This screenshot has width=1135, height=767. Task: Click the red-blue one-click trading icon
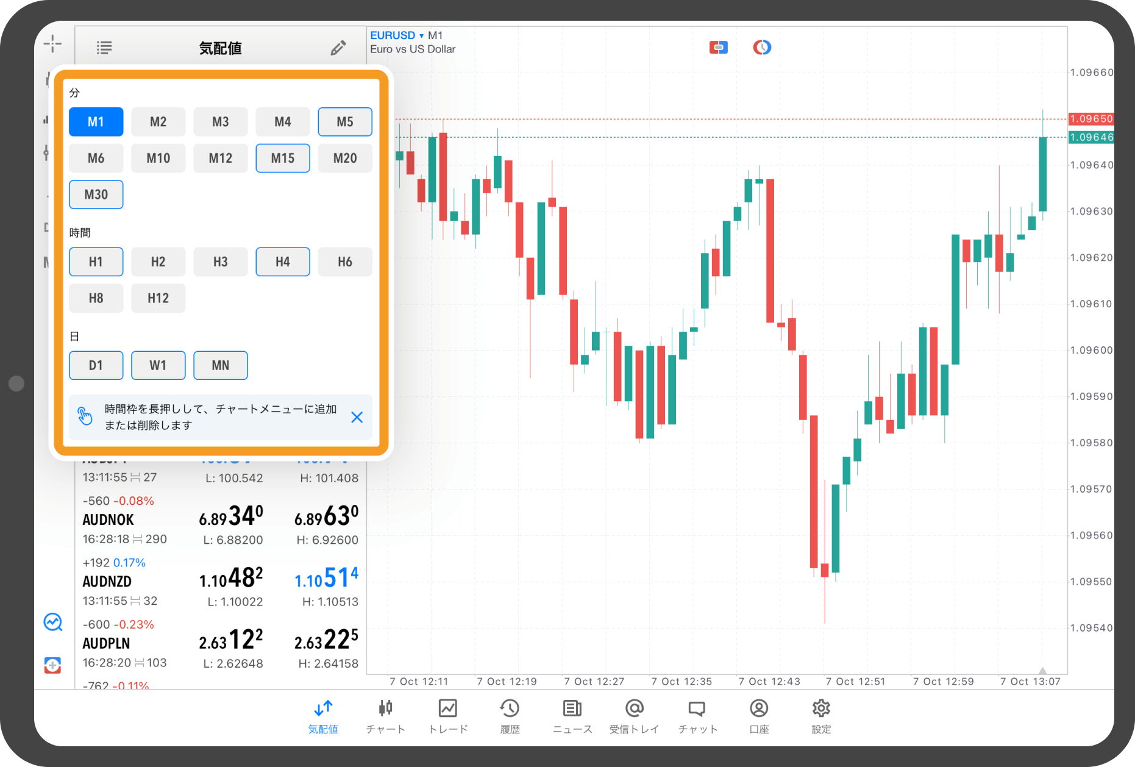(719, 47)
